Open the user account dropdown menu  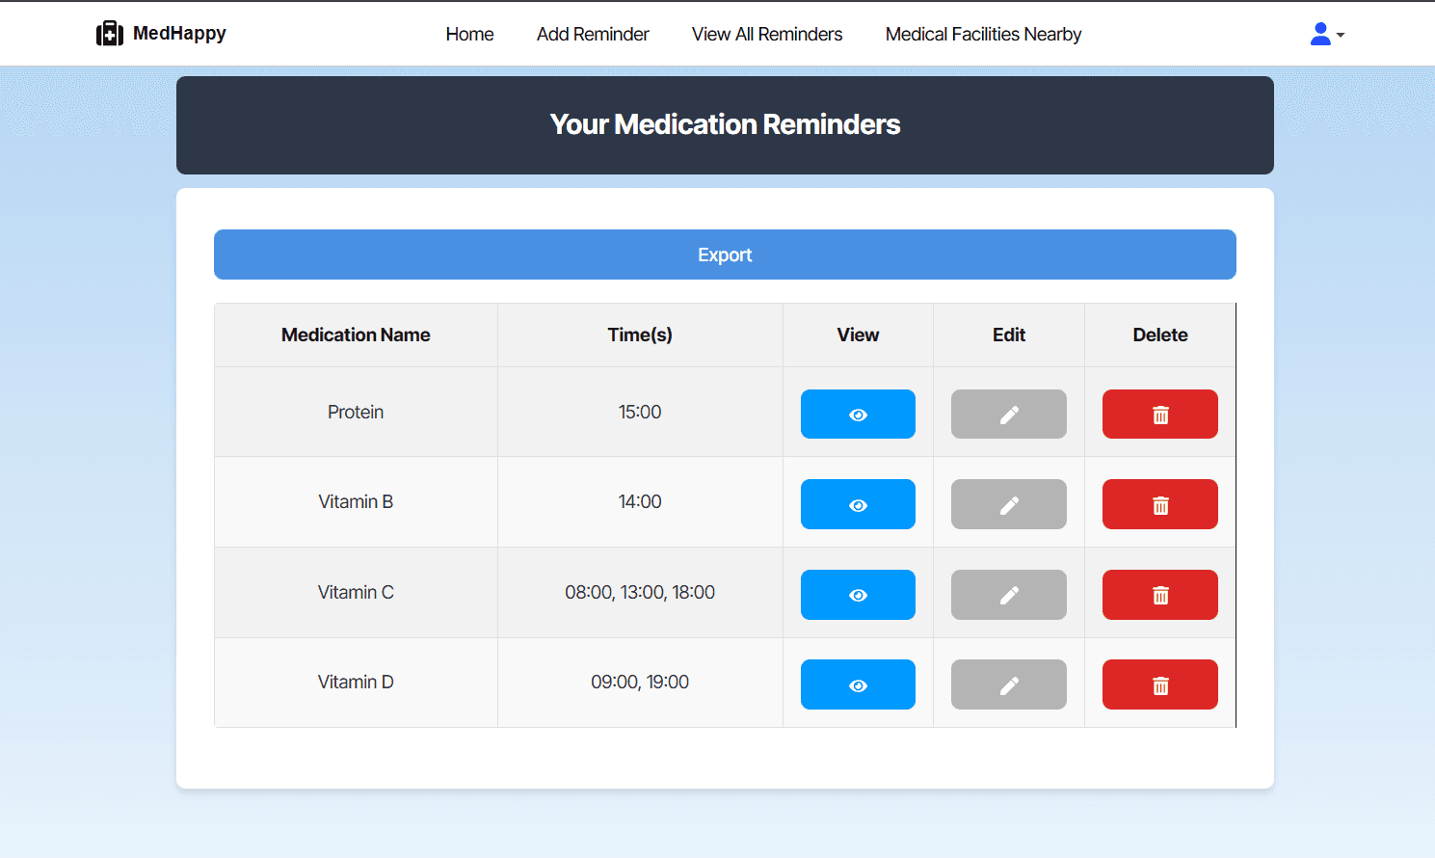(1326, 35)
